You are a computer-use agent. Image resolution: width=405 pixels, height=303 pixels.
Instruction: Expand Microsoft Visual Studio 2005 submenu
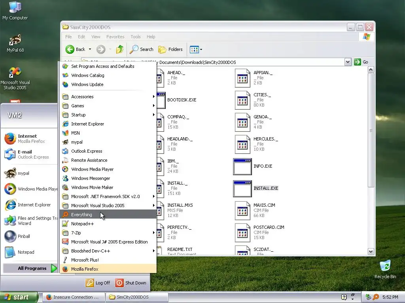pos(108,205)
